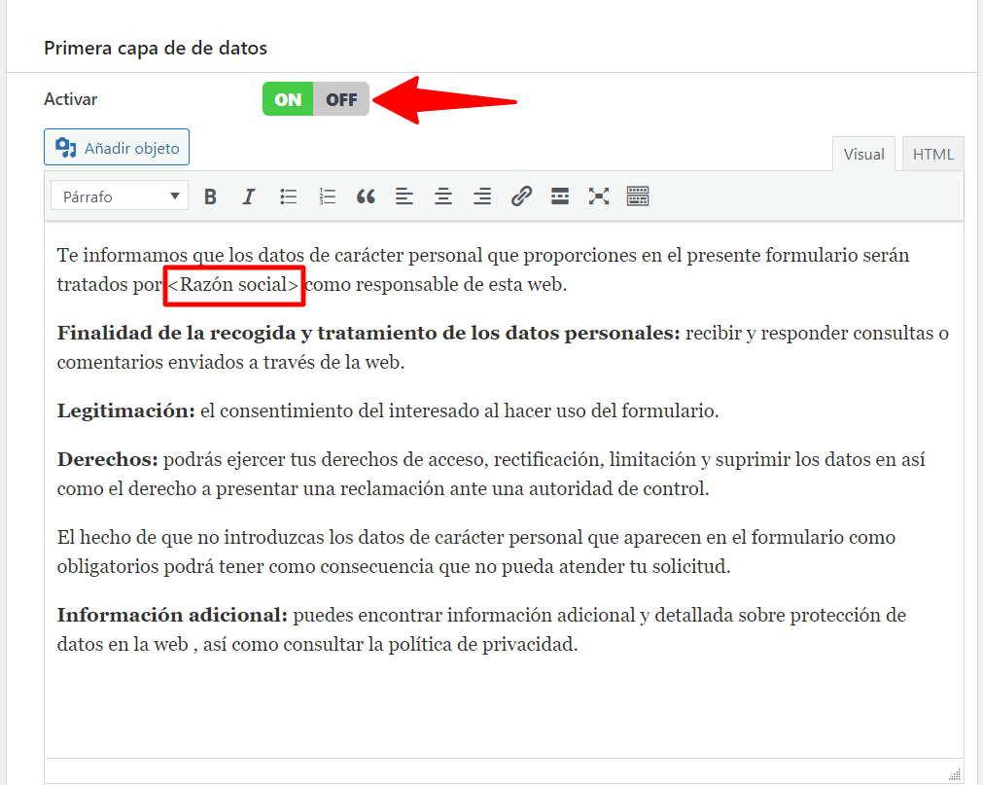
Task: Apply italic formatting from the toolbar
Action: tap(249, 196)
